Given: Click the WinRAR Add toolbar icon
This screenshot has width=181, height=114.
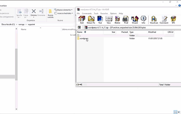Looking at the screenshot, I should point(82,20).
